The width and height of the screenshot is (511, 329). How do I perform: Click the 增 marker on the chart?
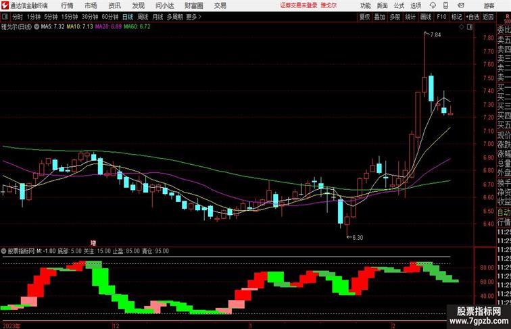click(x=93, y=243)
